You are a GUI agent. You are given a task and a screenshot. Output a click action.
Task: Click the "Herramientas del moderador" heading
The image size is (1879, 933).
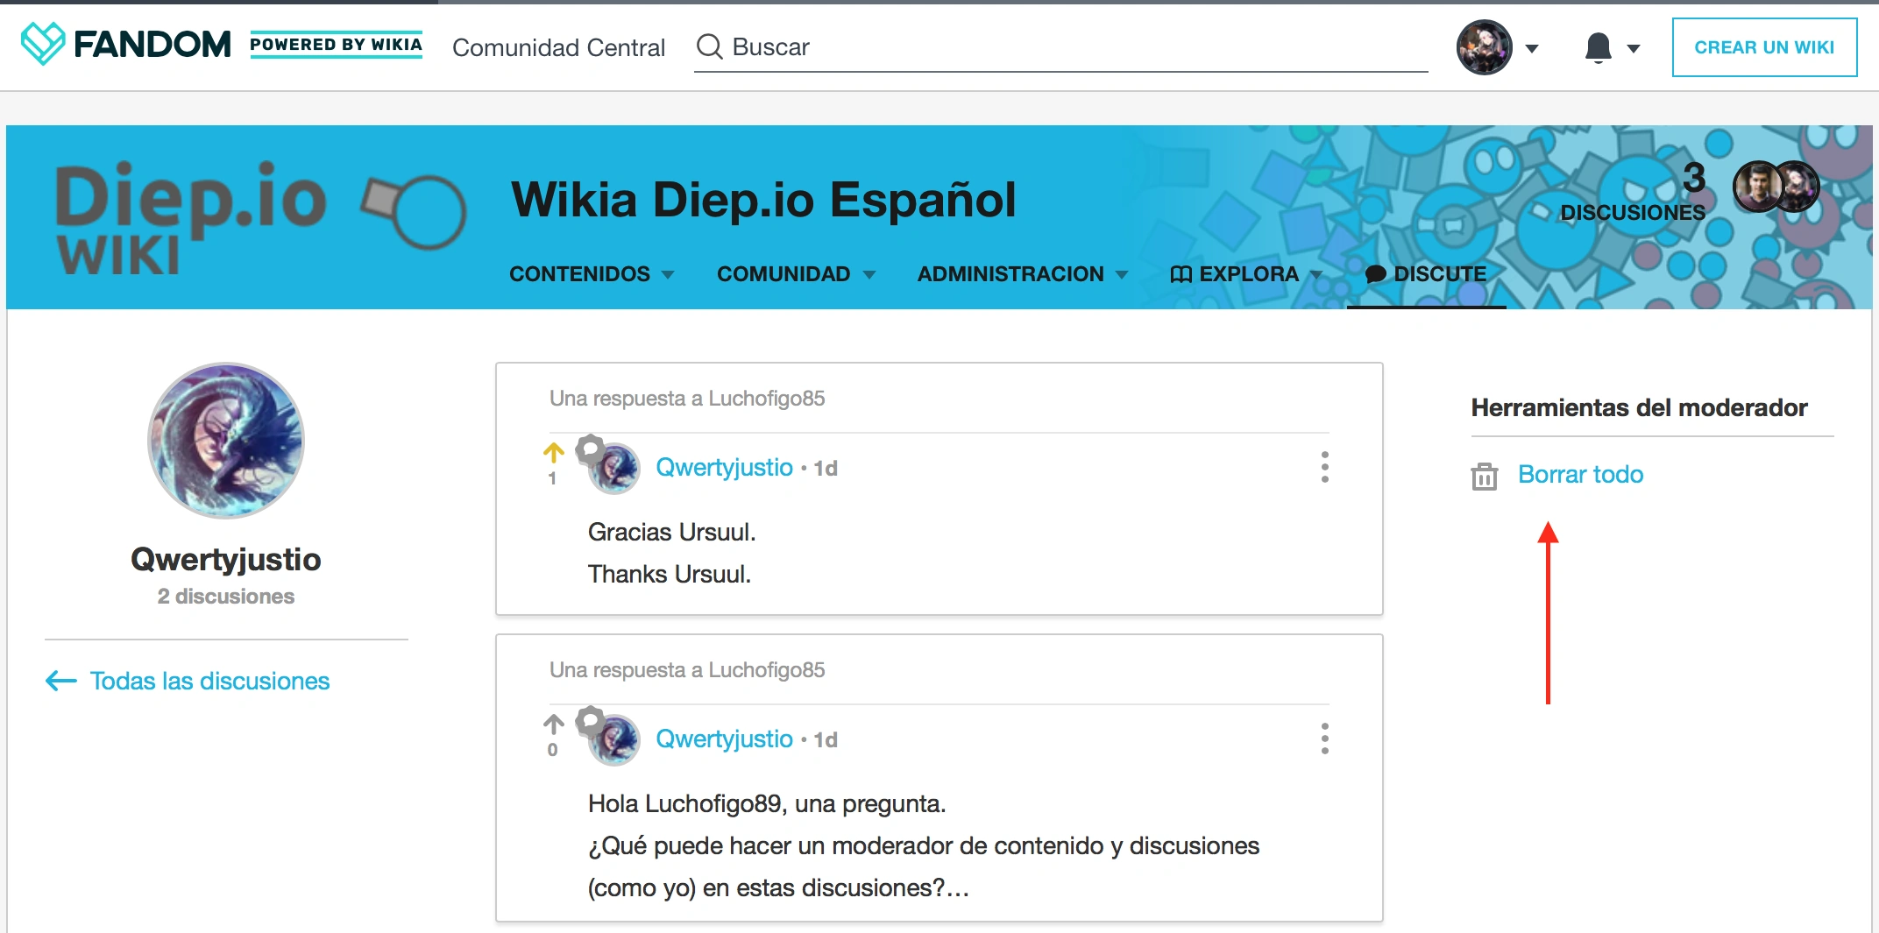[1639, 408]
